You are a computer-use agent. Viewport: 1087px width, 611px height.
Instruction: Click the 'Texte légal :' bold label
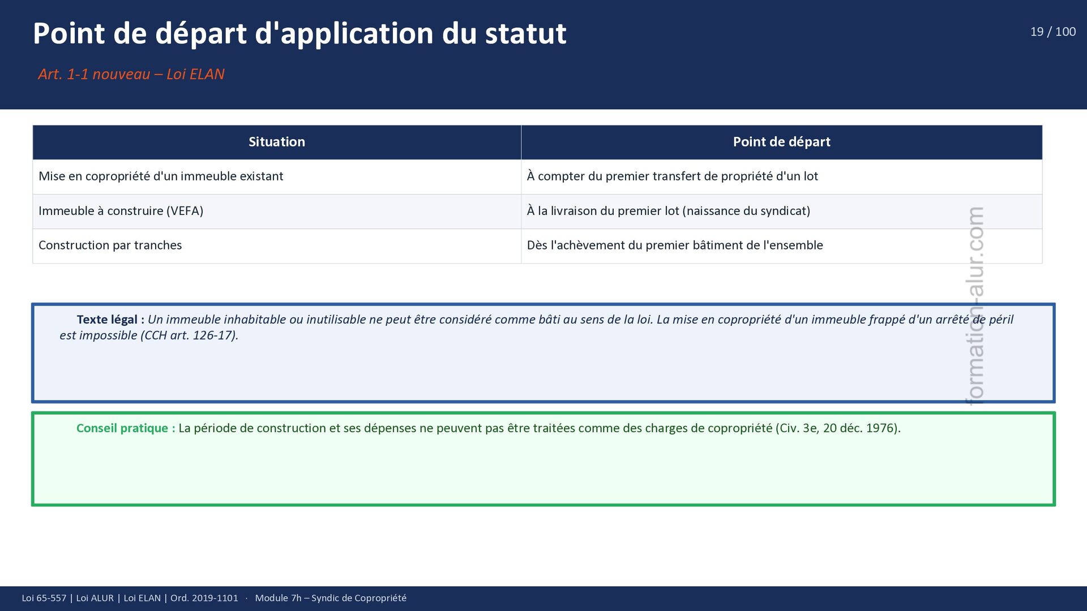click(x=110, y=320)
